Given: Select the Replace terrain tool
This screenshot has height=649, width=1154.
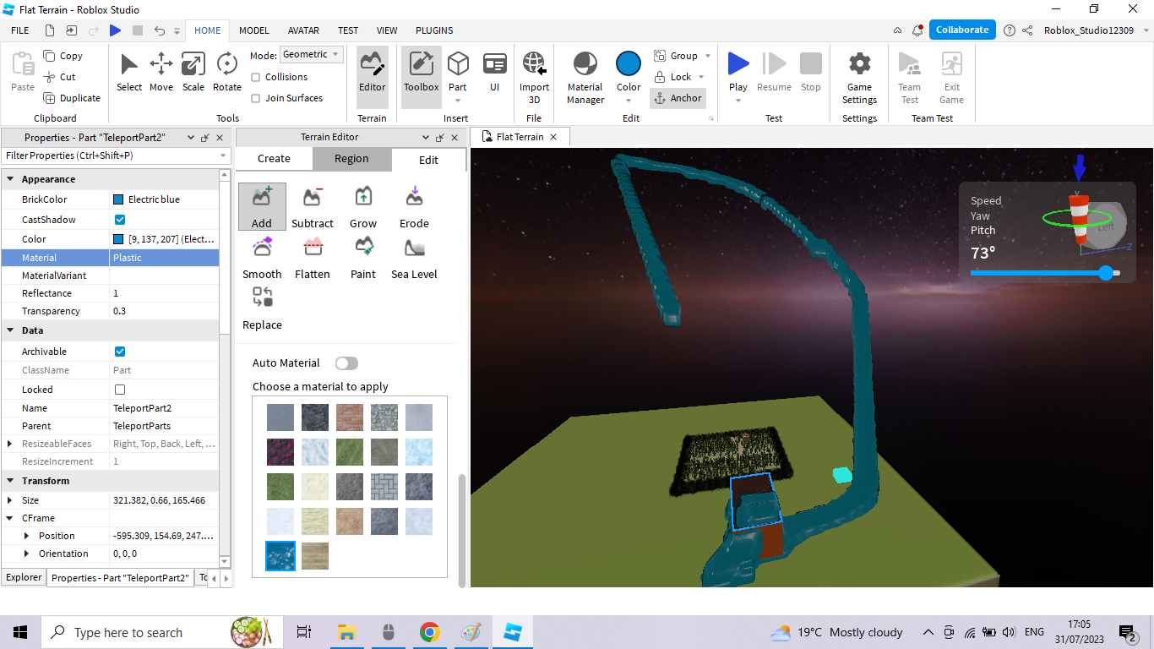Looking at the screenshot, I should pos(262,308).
